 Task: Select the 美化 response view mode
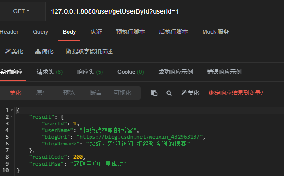coord(15,93)
